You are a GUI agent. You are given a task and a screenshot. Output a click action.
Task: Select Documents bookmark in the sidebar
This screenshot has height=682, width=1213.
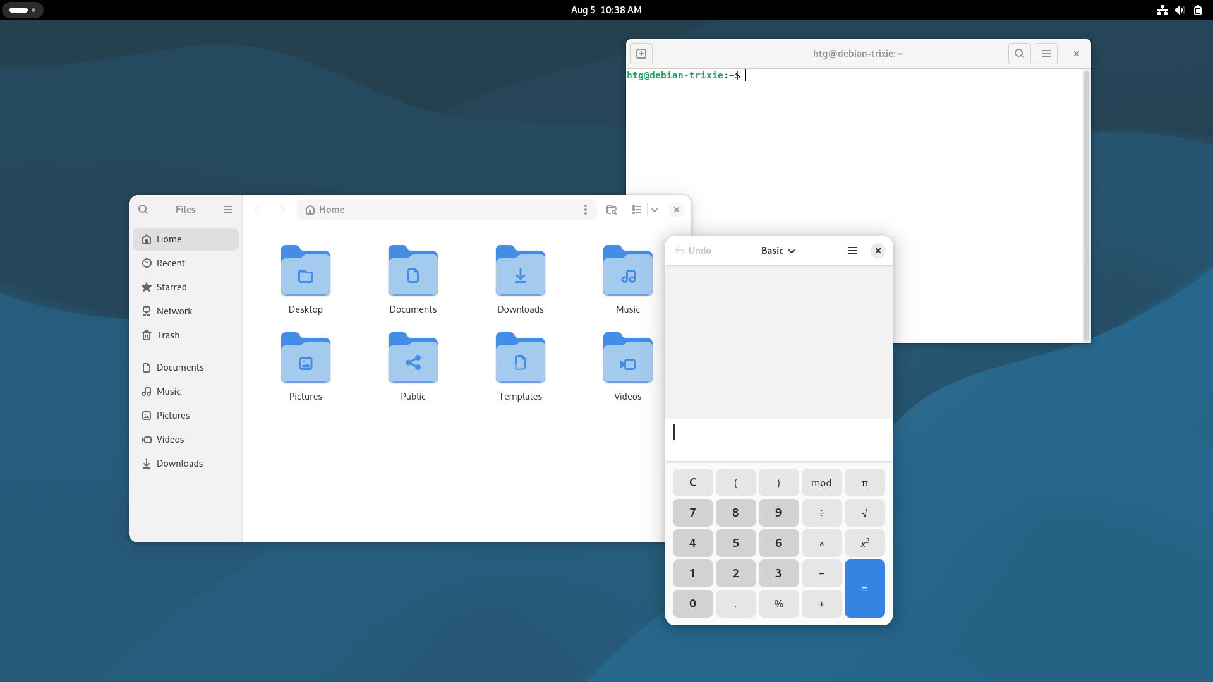tap(186, 368)
